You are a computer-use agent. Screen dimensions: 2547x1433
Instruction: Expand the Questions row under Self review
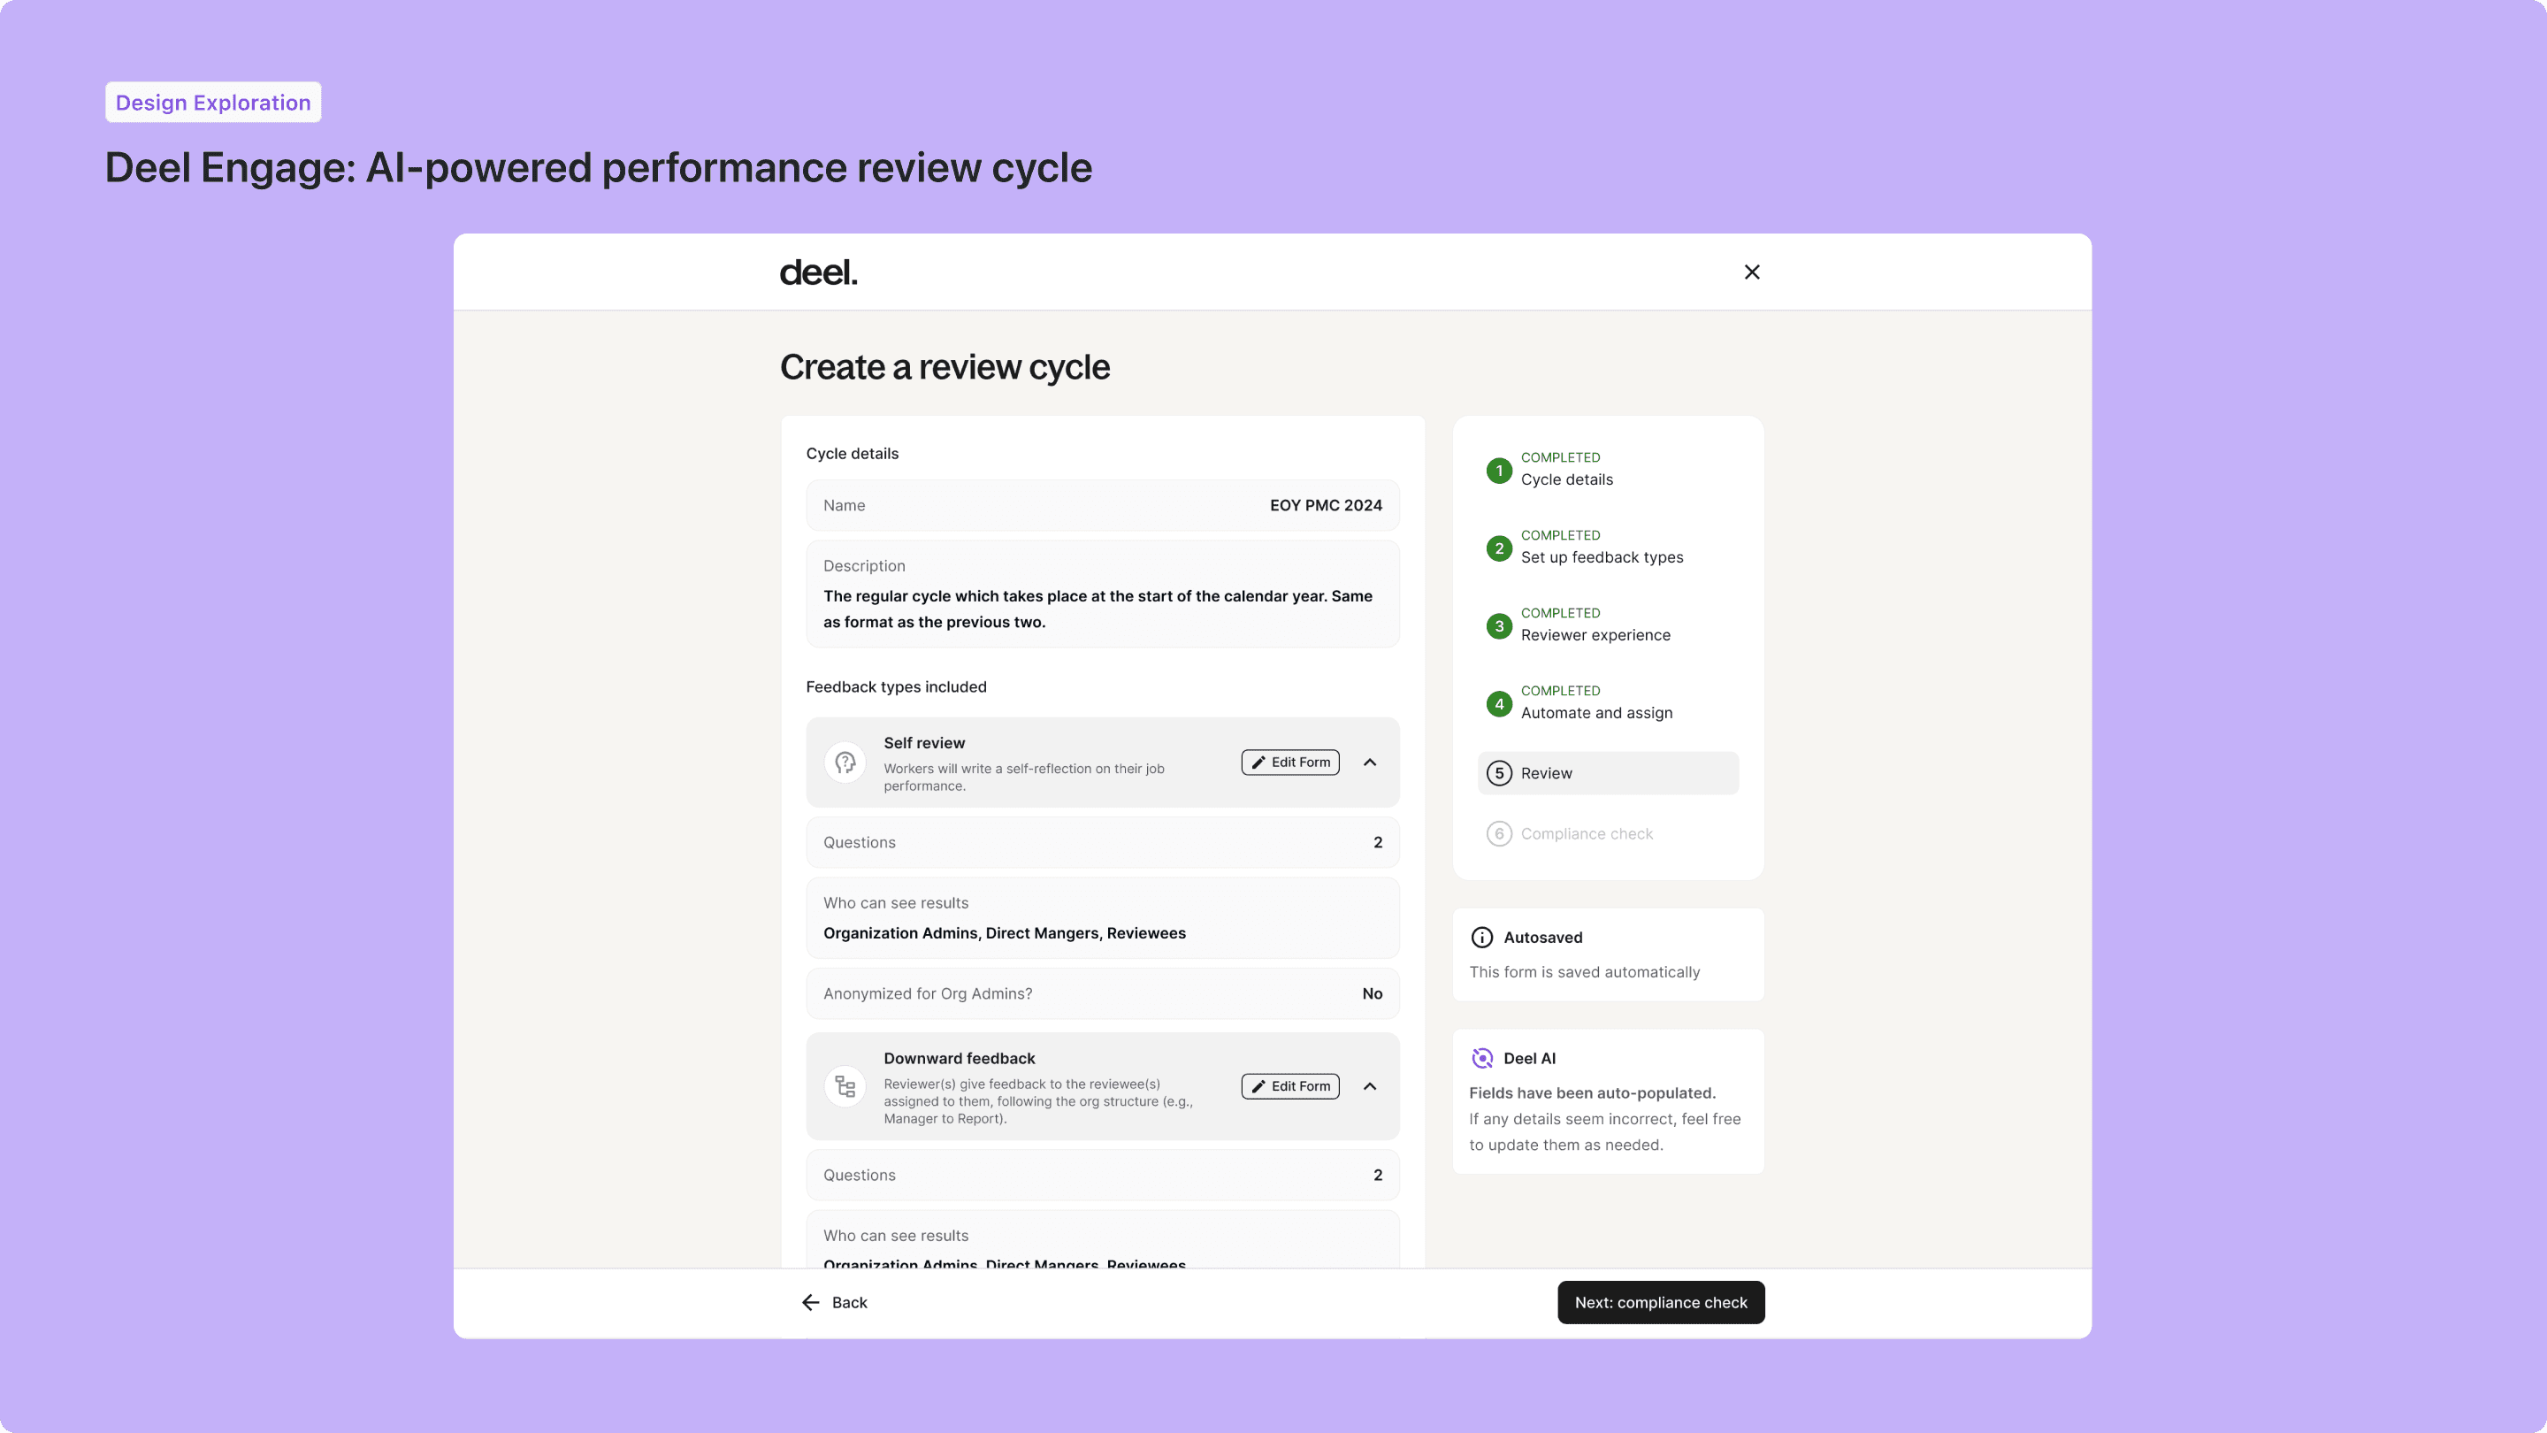coord(1101,841)
